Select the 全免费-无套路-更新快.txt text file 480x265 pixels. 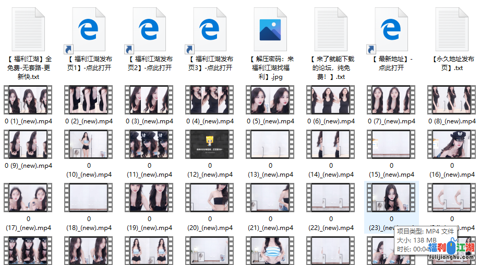click(29, 31)
